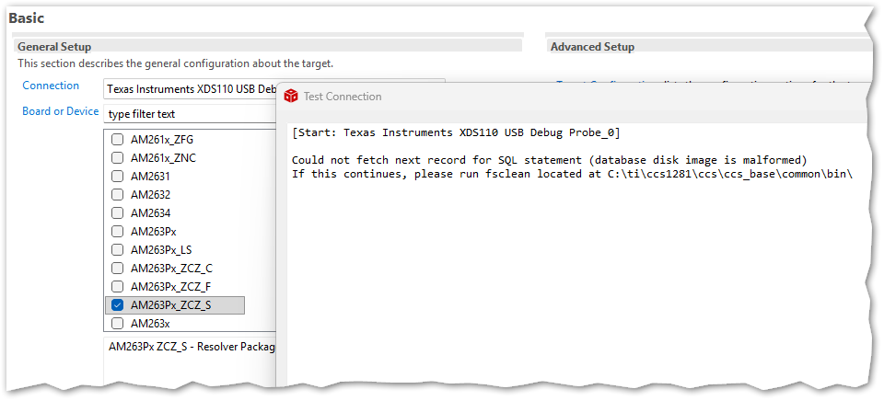Click the Test Connection dialog cube icon
Screen dimensions: 884x401
291,96
